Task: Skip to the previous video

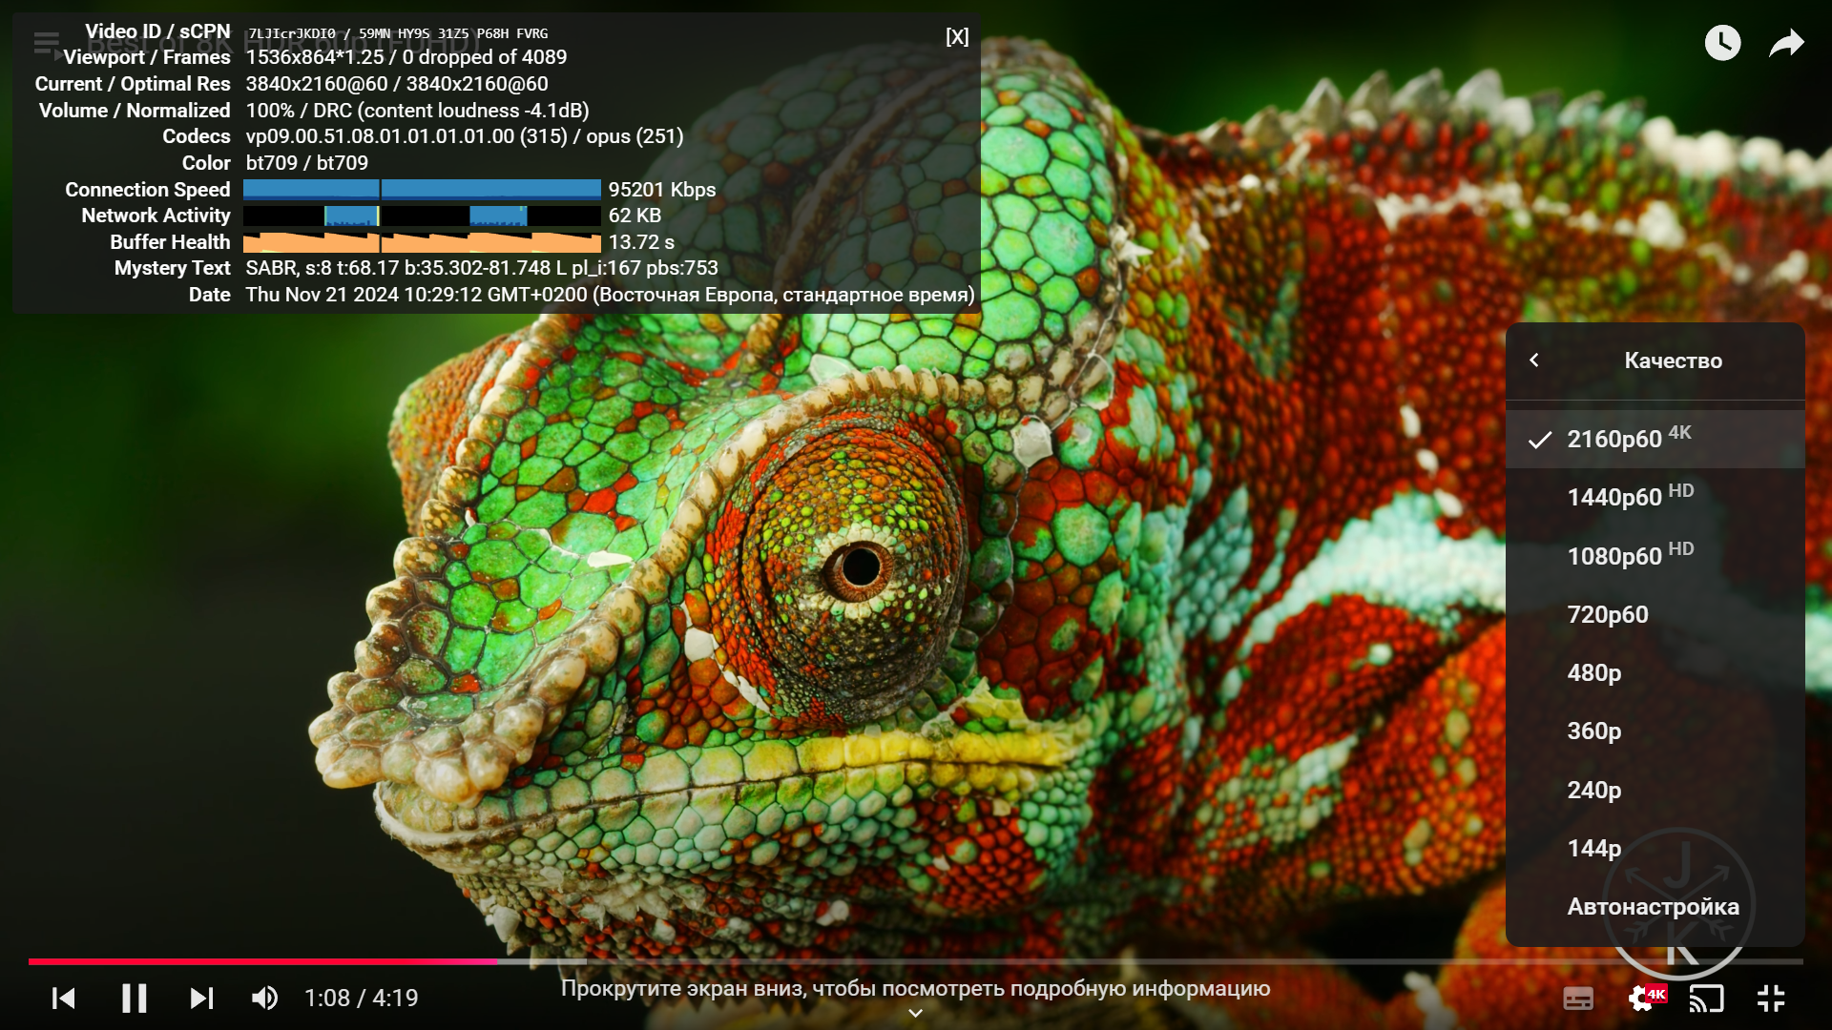Action: (x=64, y=999)
